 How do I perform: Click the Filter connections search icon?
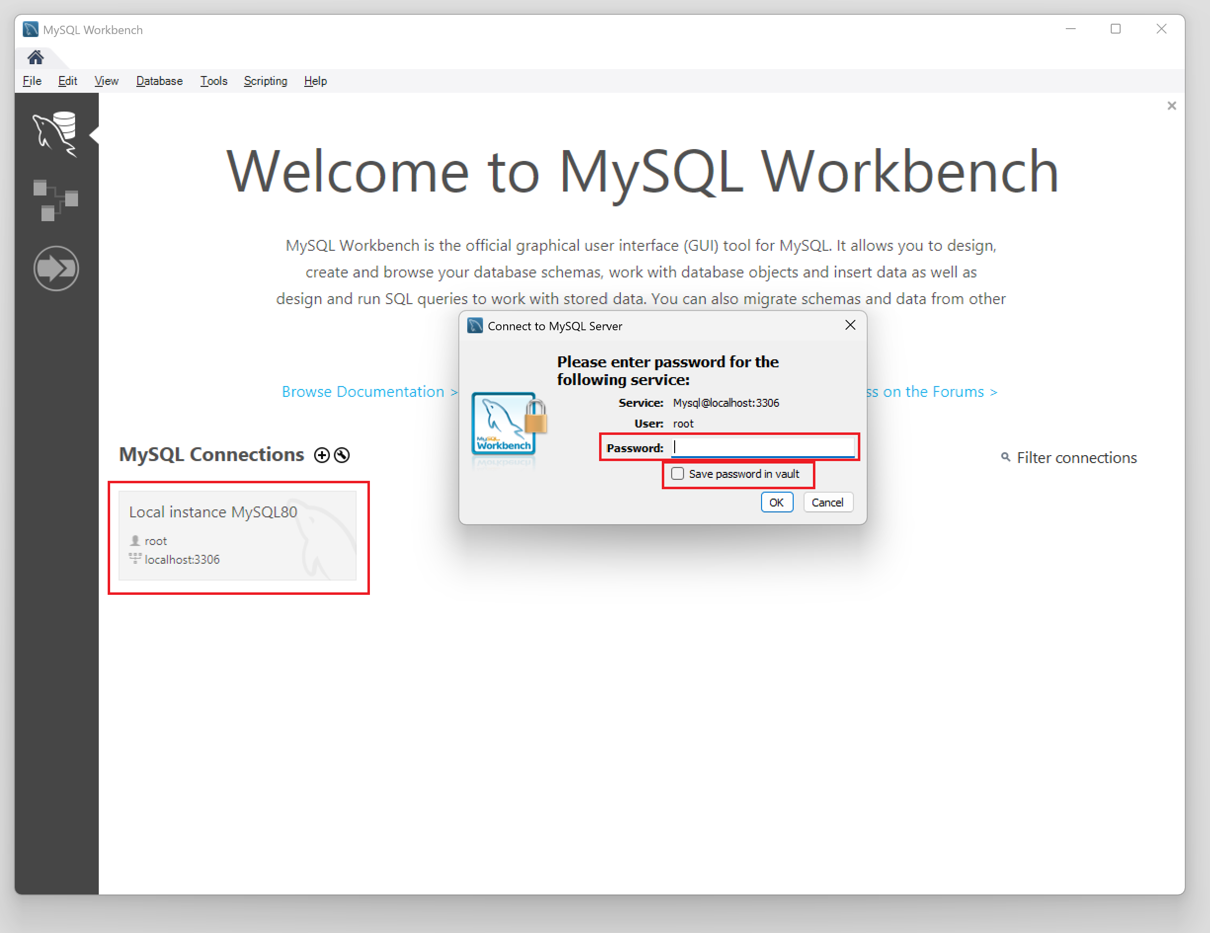tap(1005, 457)
